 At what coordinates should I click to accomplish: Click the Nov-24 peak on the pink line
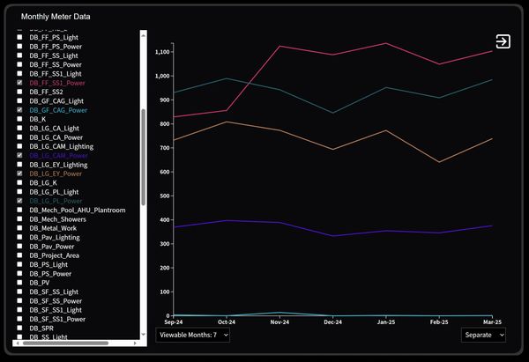point(279,46)
